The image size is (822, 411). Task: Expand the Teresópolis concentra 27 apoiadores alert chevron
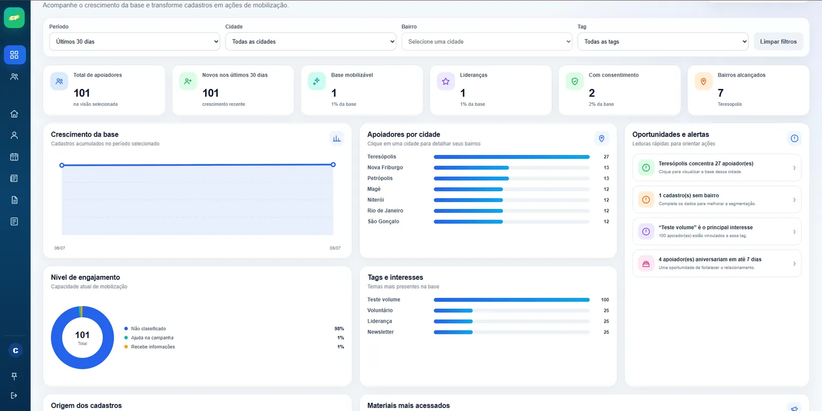[x=794, y=168]
